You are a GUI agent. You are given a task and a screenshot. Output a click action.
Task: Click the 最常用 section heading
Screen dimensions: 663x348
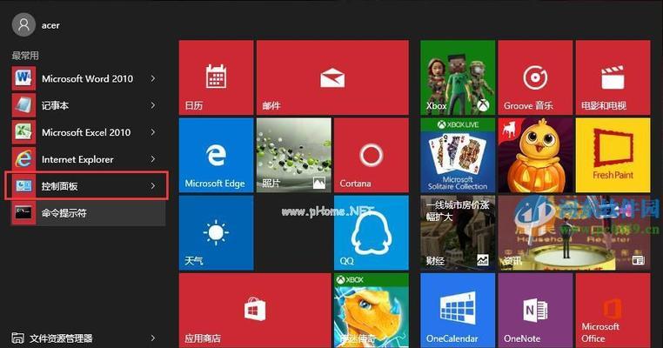click(25, 56)
